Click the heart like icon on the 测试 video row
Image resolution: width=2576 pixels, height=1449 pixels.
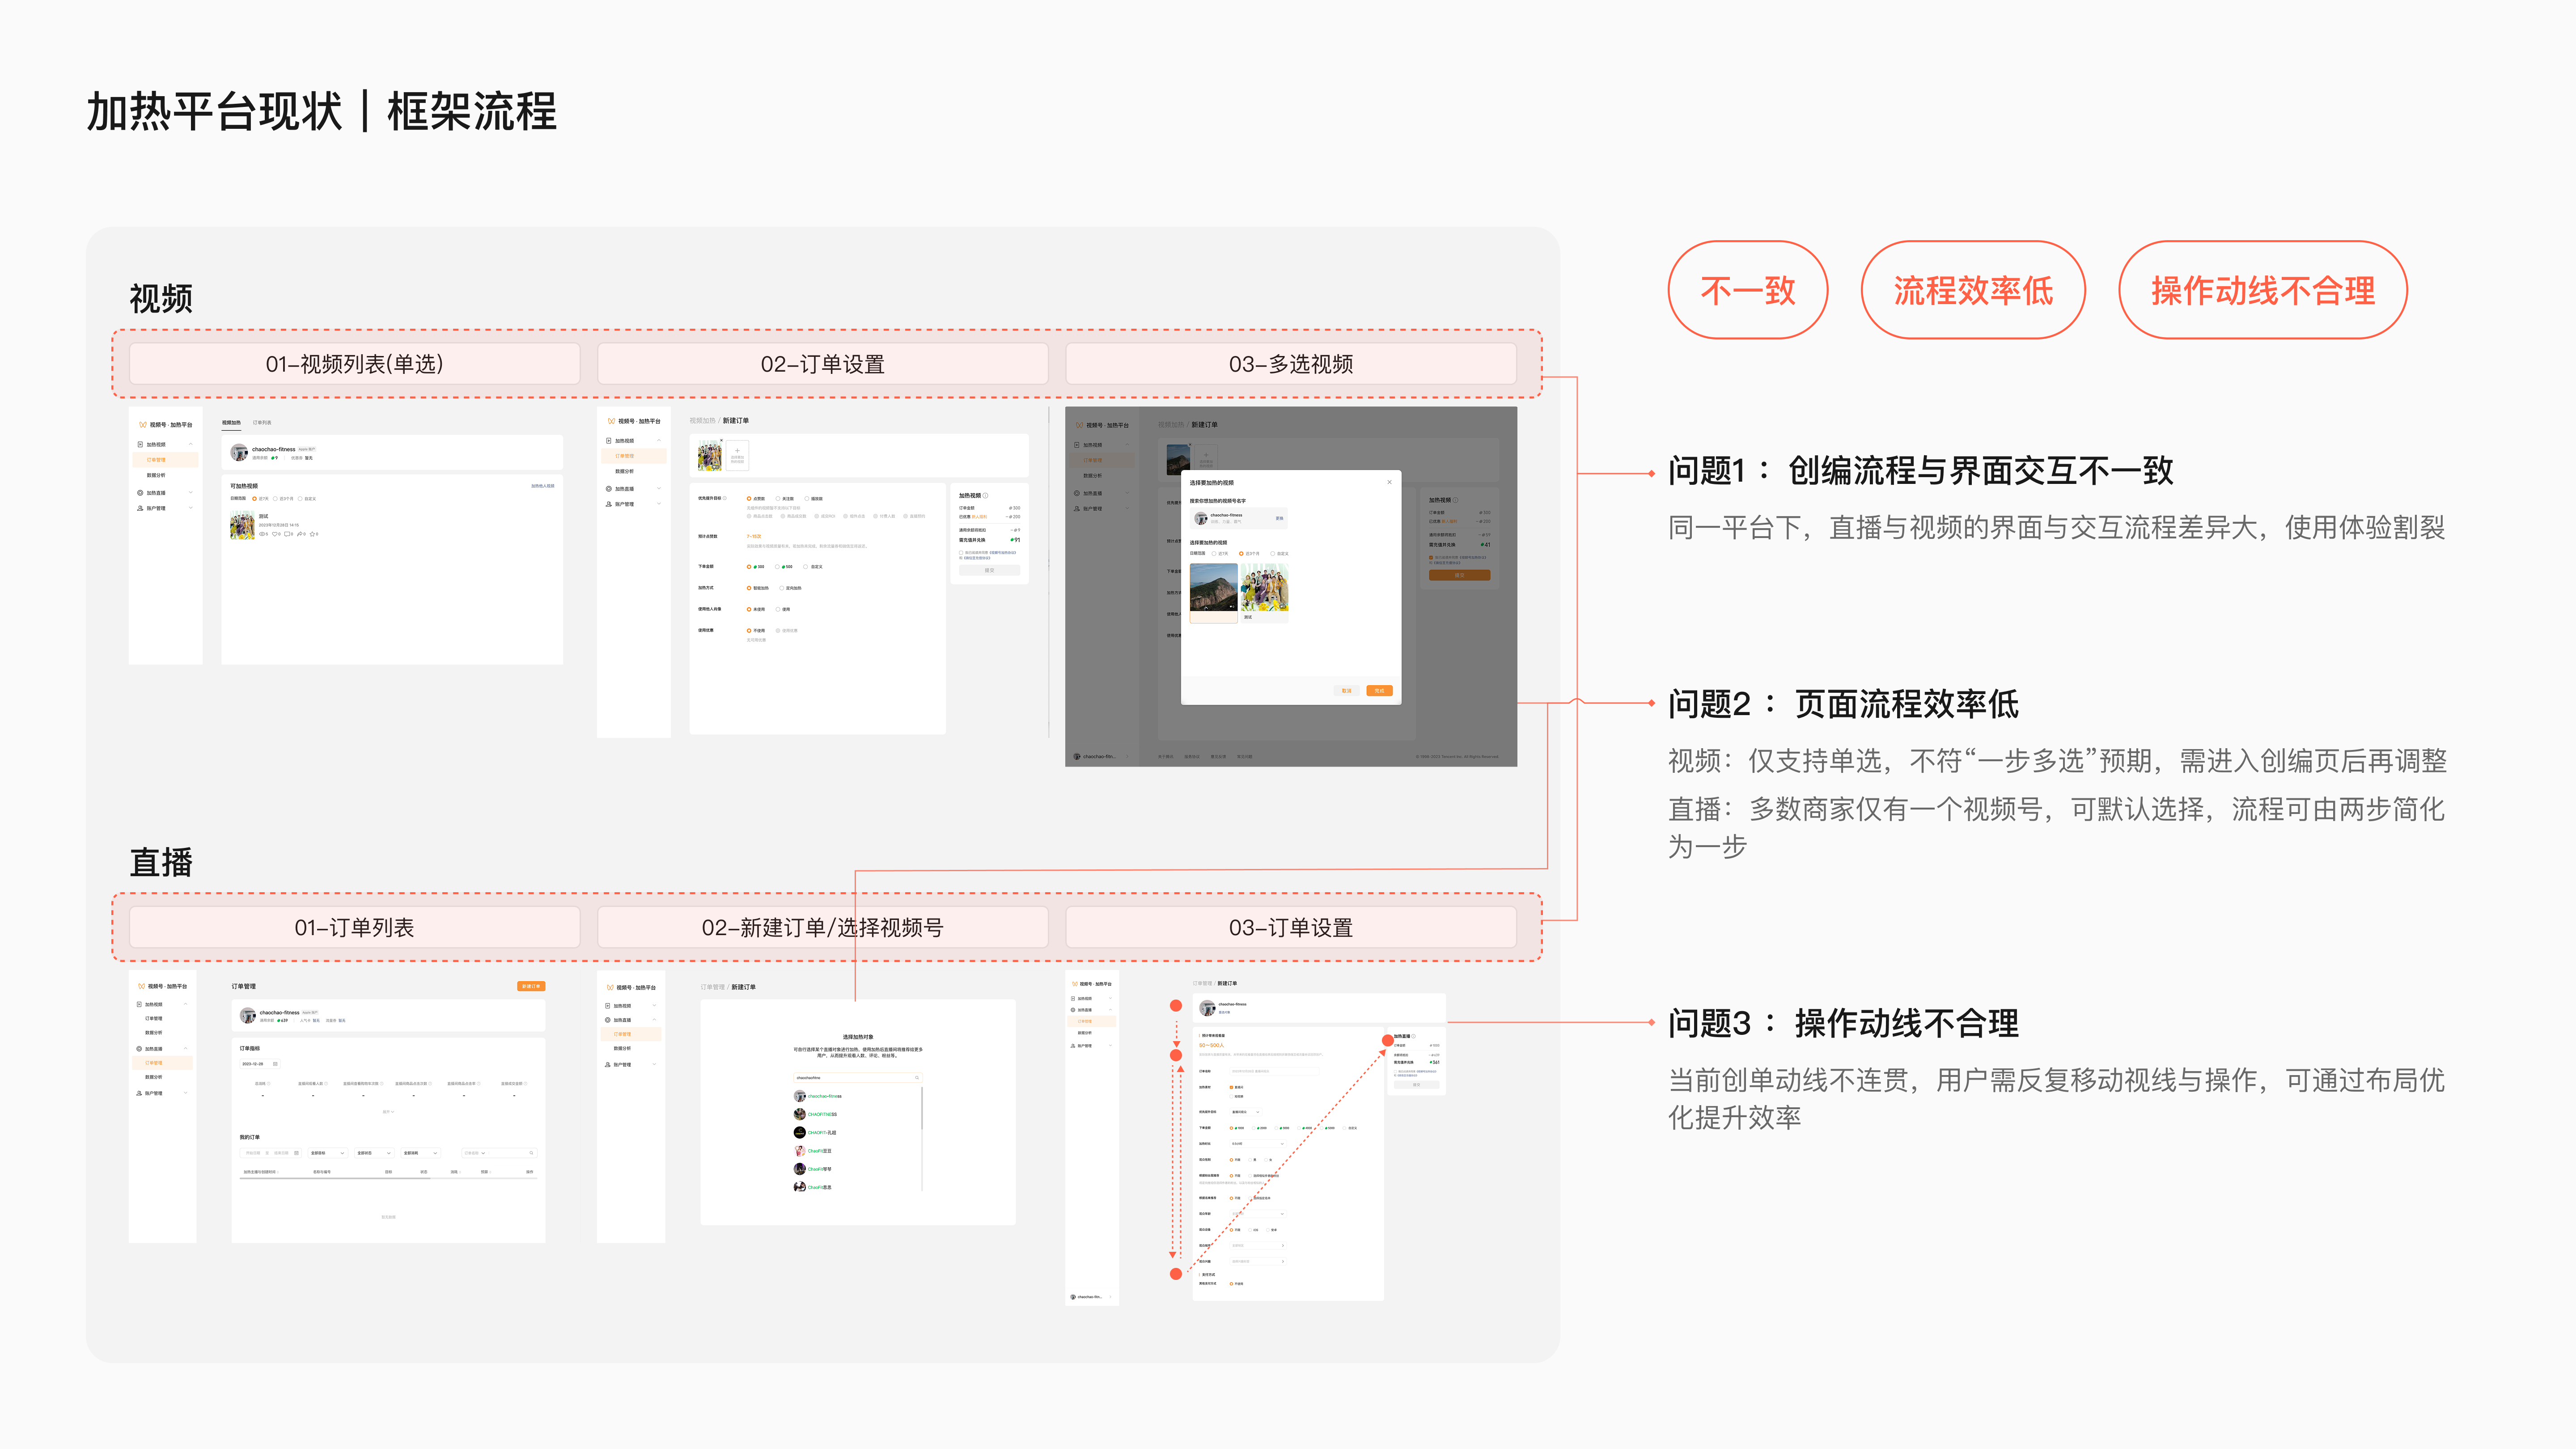[274, 534]
